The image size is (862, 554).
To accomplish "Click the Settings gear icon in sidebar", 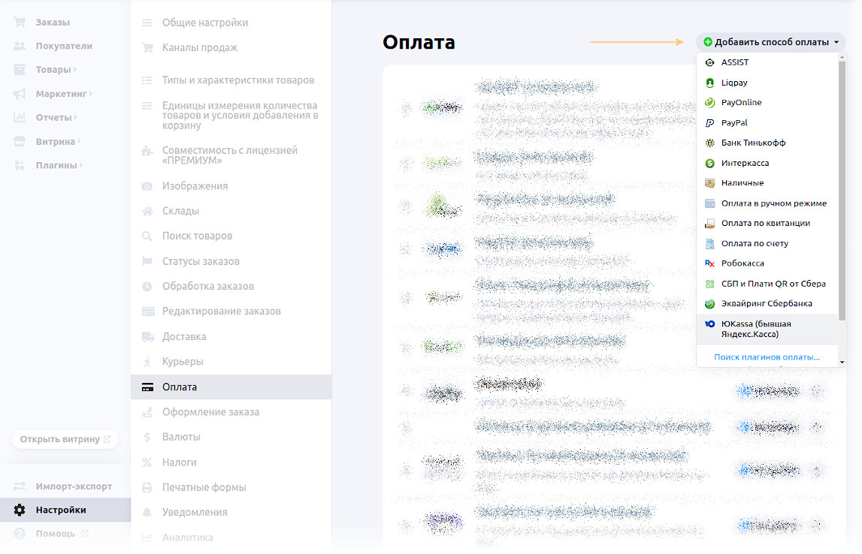I will (x=20, y=510).
